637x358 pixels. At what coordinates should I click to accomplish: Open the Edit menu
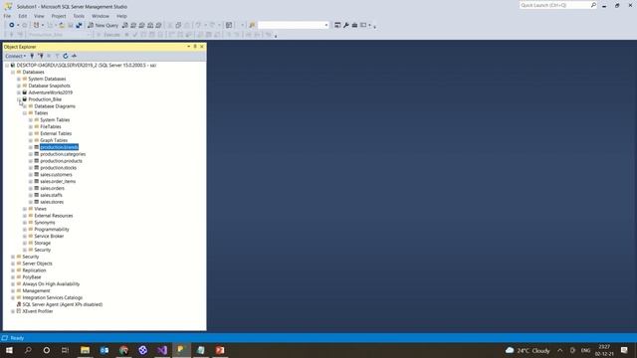click(23, 16)
